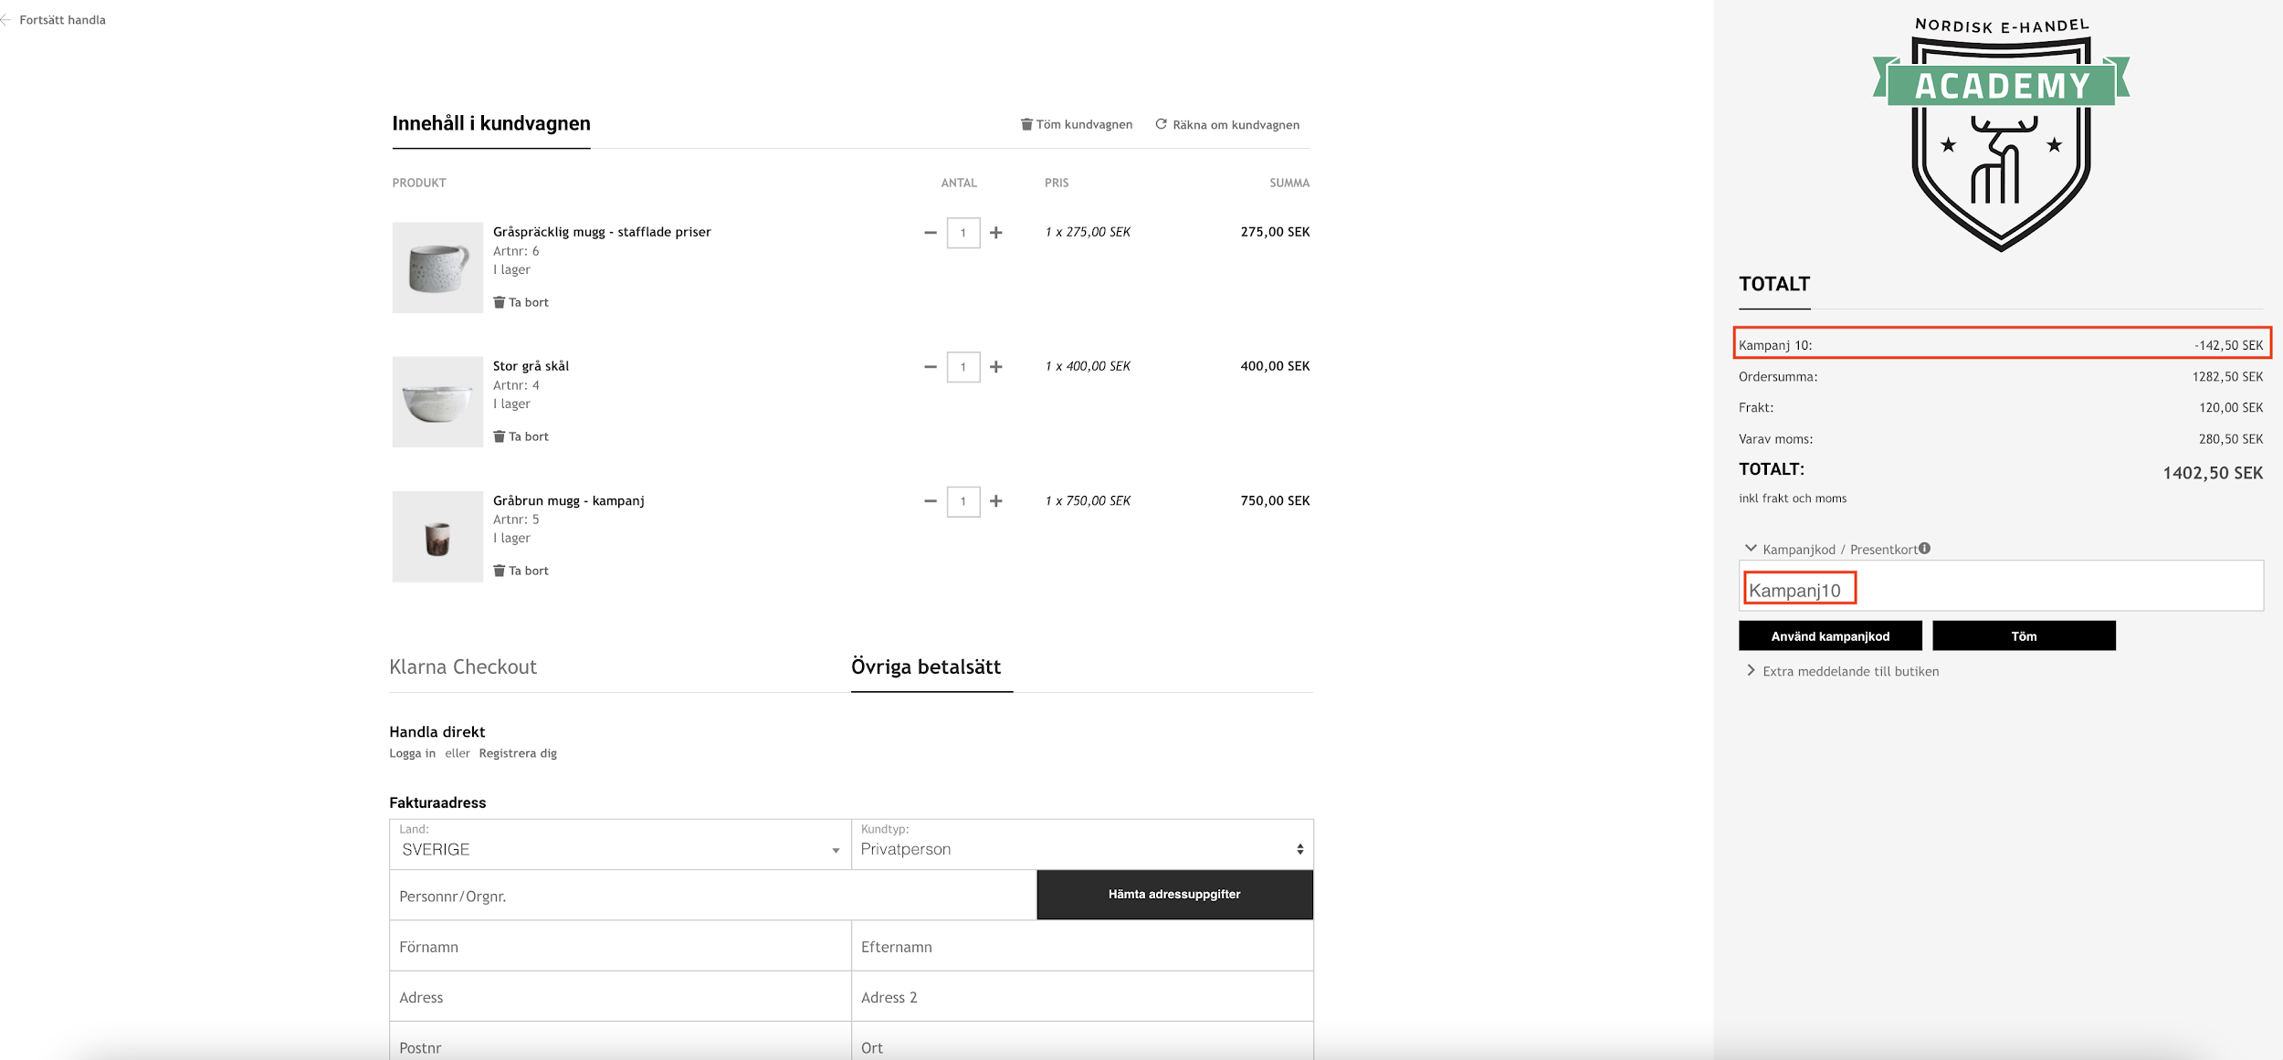Click Ta bort text for Stor grå skål
The height and width of the screenshot is (1060, 2283).
(529, 436)
